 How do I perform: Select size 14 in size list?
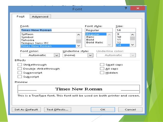123,45
